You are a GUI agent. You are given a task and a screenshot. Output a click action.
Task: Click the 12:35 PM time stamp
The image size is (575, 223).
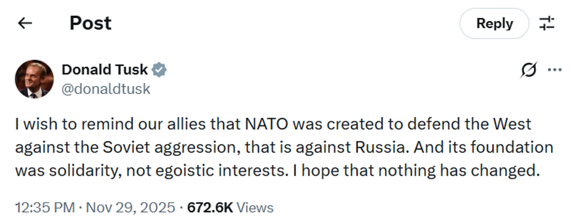coord(44,208)
